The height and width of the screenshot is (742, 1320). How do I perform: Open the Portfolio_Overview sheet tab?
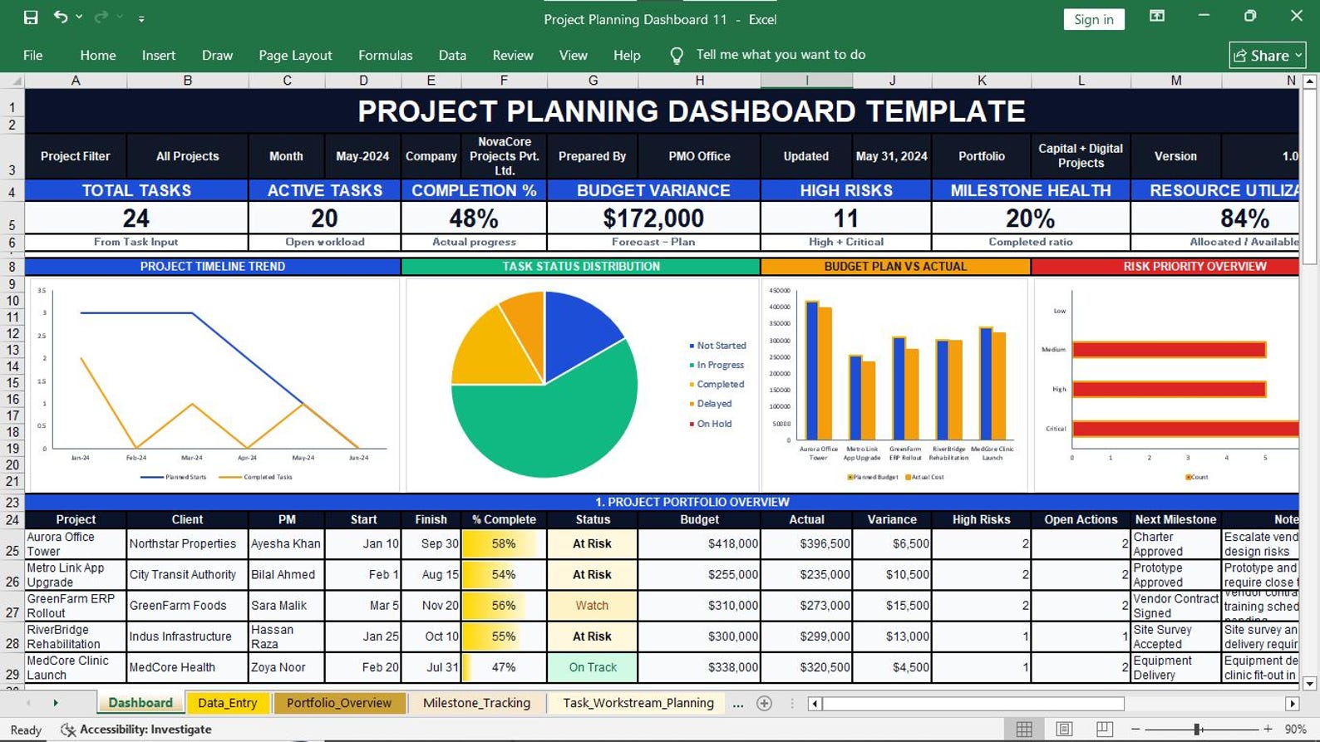click(x=339, y=703)
